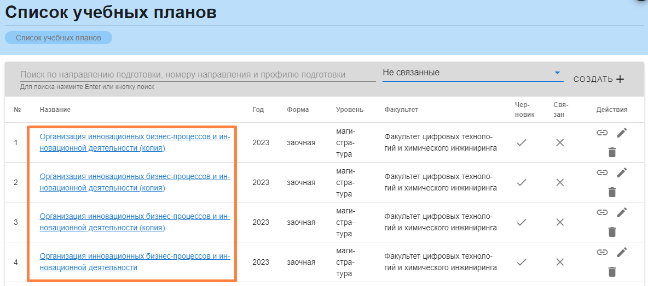Click the "Название" column header
The width and height of the screenshot is (648, 286).
(x=55, y=110)
